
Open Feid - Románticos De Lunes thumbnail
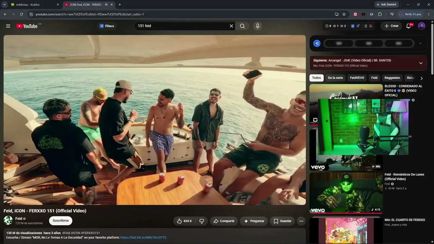[x=346, y=193]
